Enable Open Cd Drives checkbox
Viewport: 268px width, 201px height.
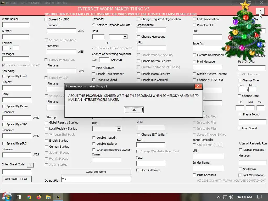138,170
